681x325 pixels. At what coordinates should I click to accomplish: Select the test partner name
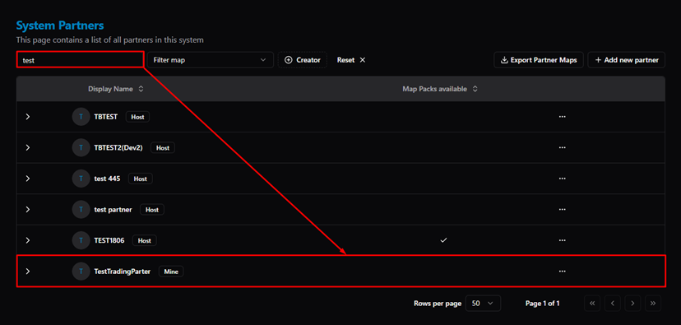pyautogui.click(x=113, y=210)
